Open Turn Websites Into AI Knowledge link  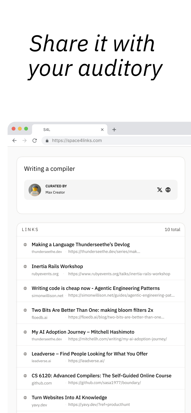[x=69, y=398]
